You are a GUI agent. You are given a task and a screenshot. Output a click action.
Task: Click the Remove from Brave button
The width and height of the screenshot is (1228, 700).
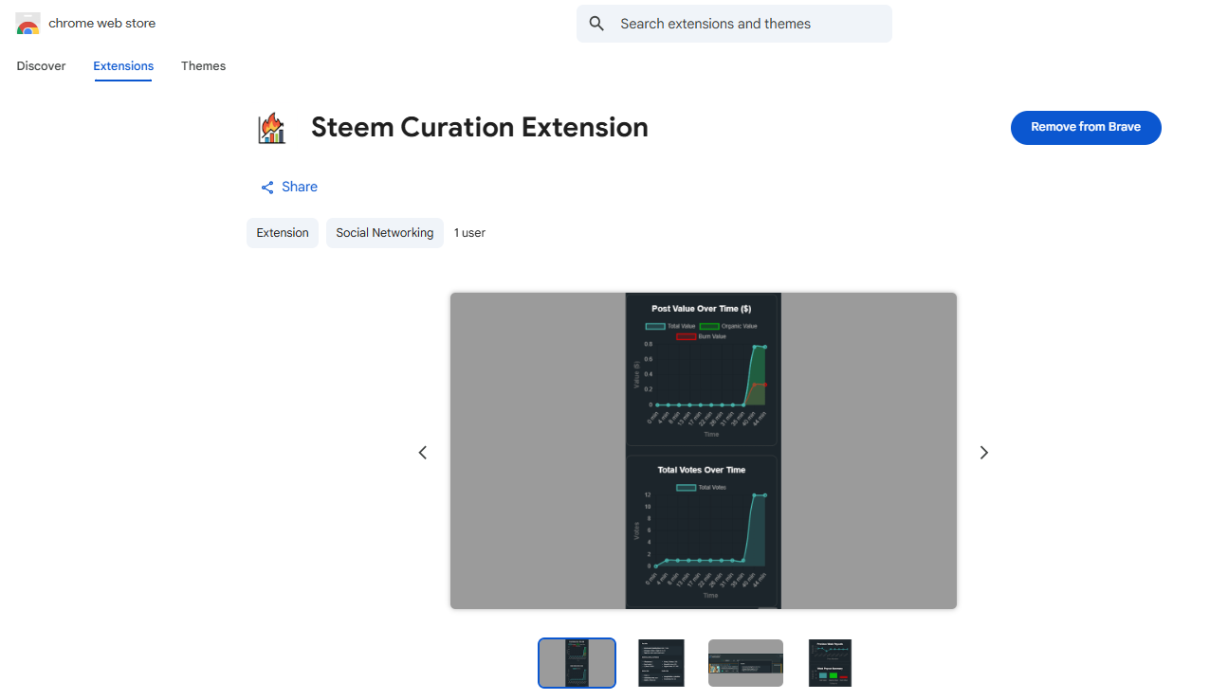pyautogui.click(x=1086, y=128)
